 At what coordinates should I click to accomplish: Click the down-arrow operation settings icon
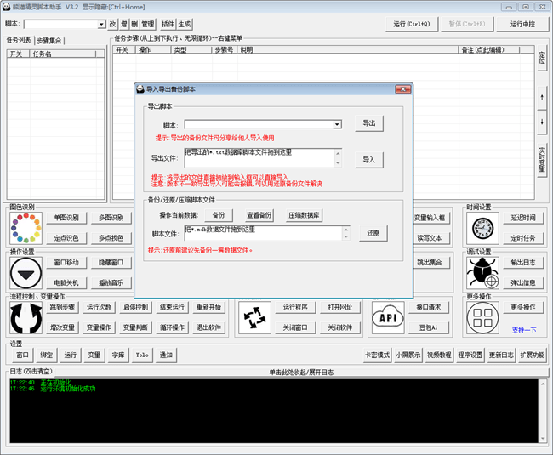click(x=26, y=273)
